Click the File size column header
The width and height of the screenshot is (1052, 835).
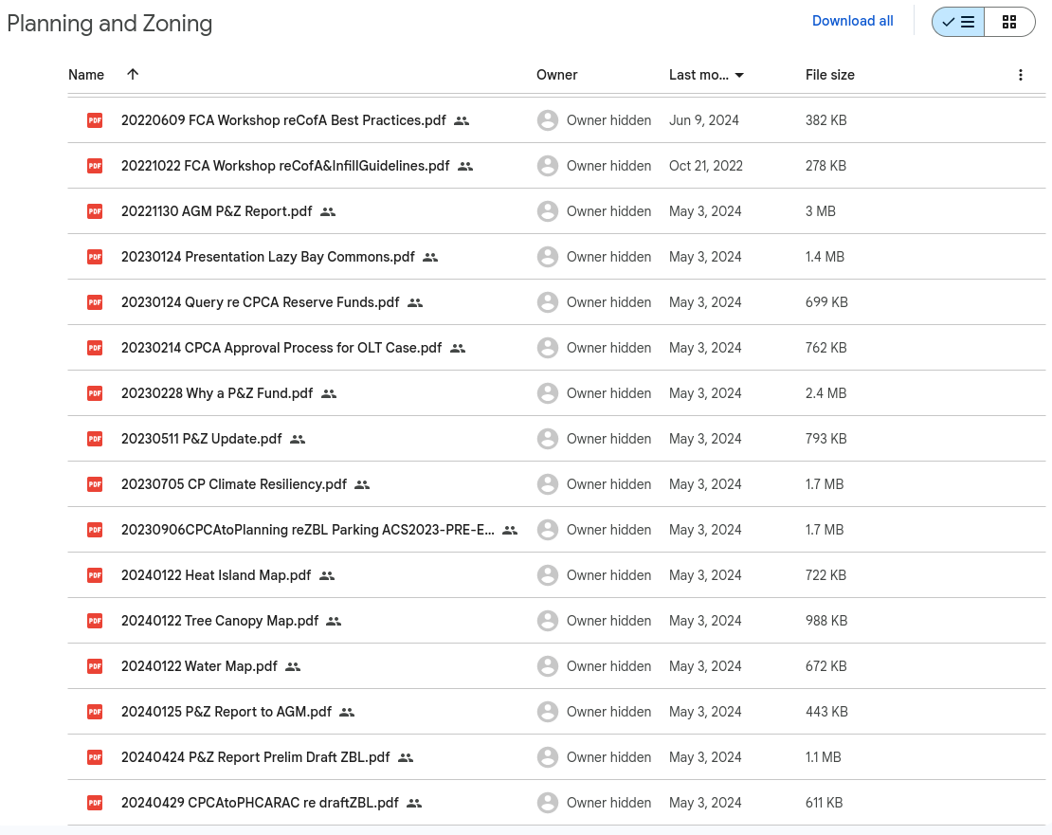point(829,75)
